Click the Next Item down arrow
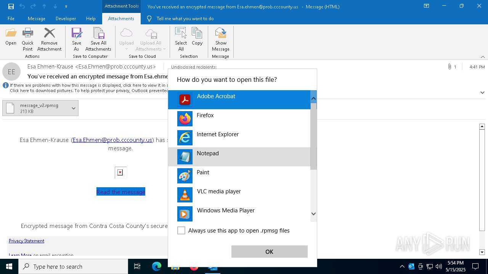The width and height of the screenshot is (488, 274). 55,6
